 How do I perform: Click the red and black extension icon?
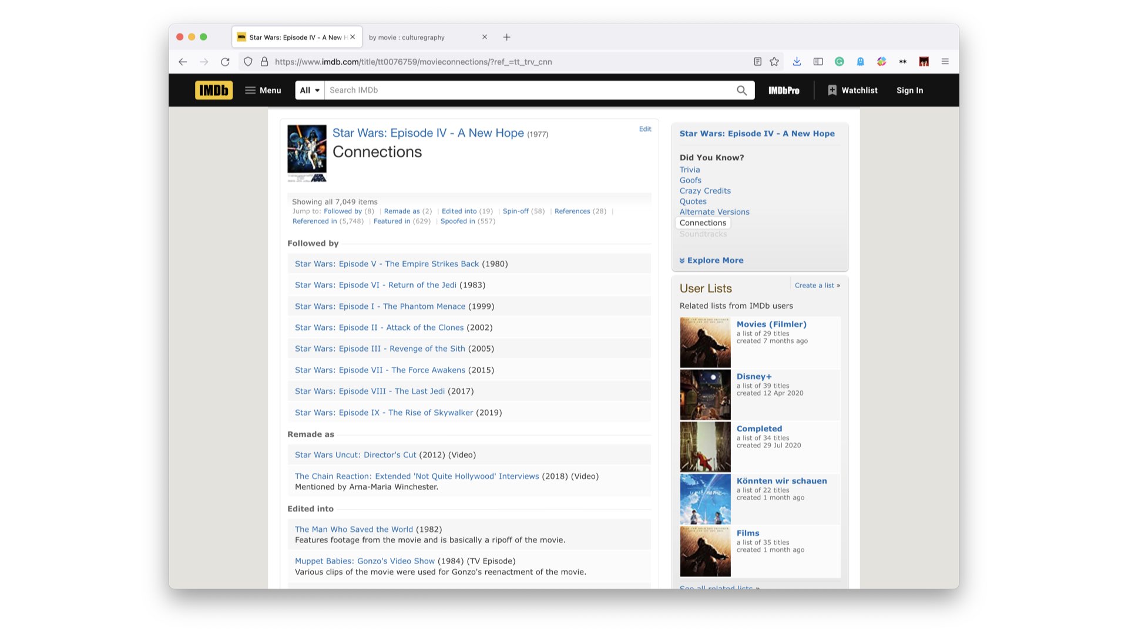pyautogui.click(x=924, y=62)
